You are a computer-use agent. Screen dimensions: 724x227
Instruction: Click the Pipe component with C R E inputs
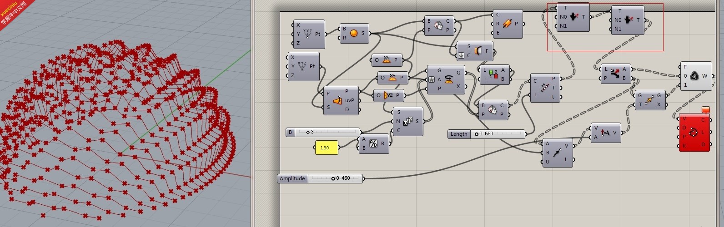(508, 24)
